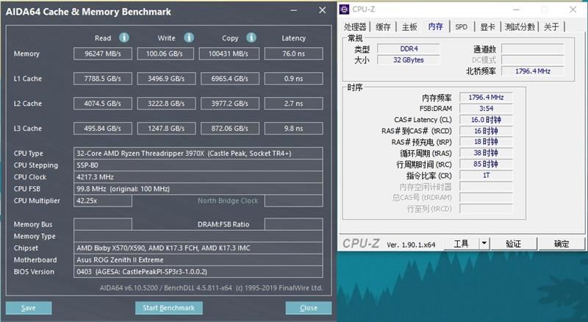Click Motherboard field Asus ROG Zenith II Extreme
The image size is (588, 322).
pos(198,260)
